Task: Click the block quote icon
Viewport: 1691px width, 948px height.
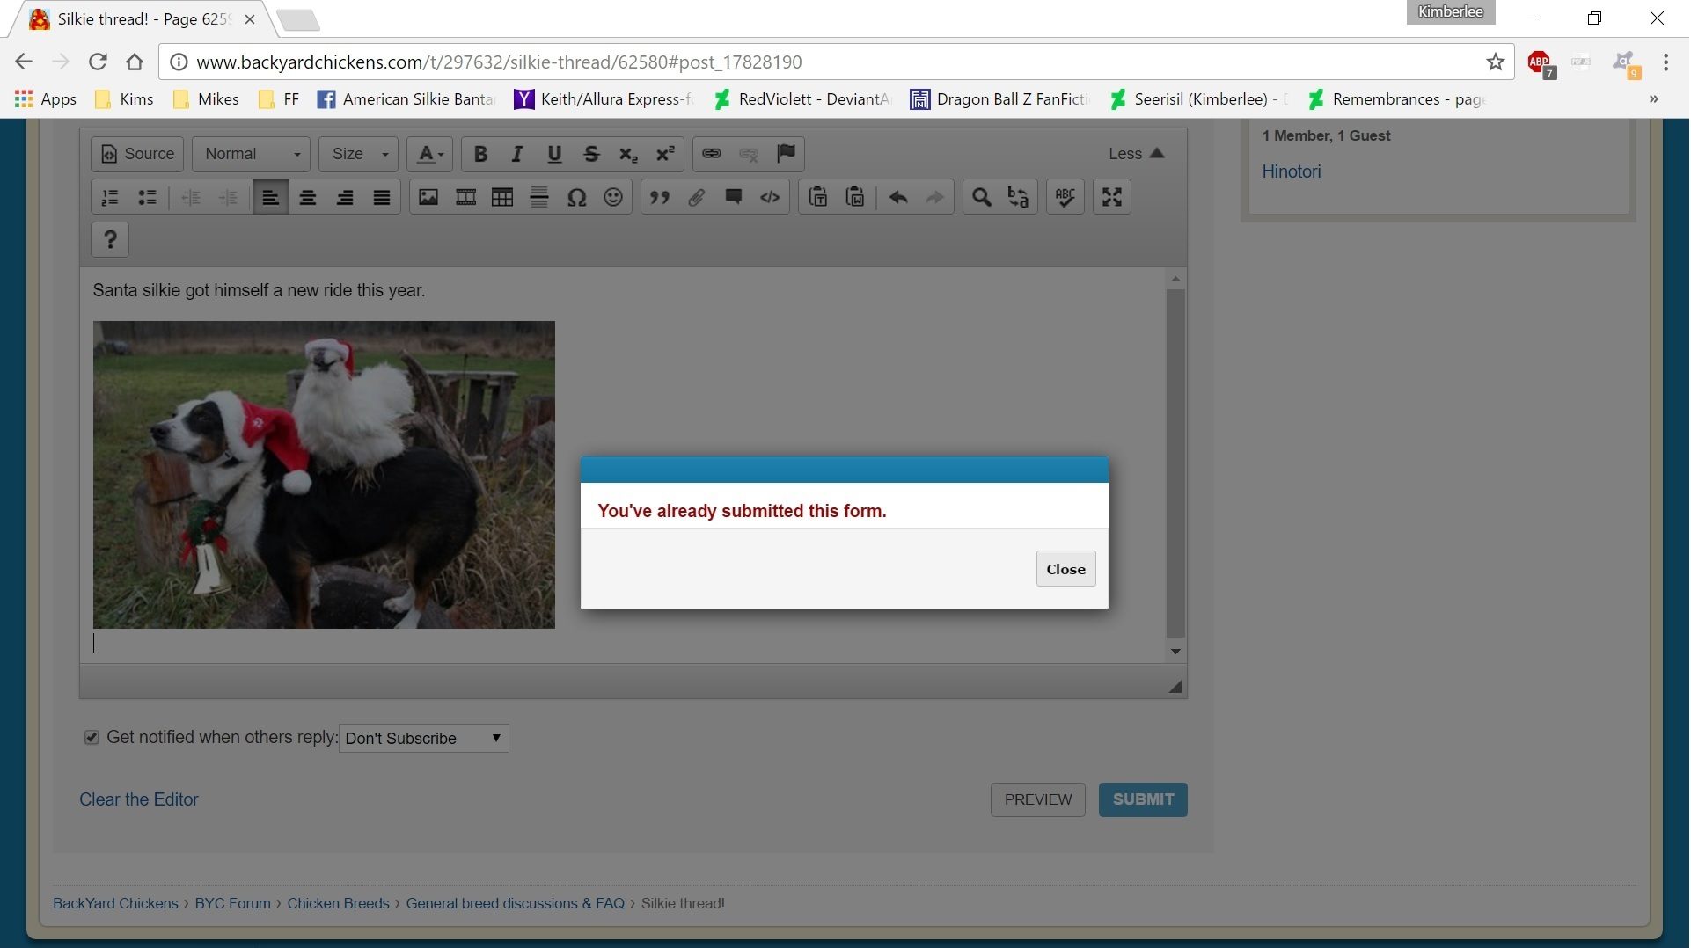Action: click(660, 197)
